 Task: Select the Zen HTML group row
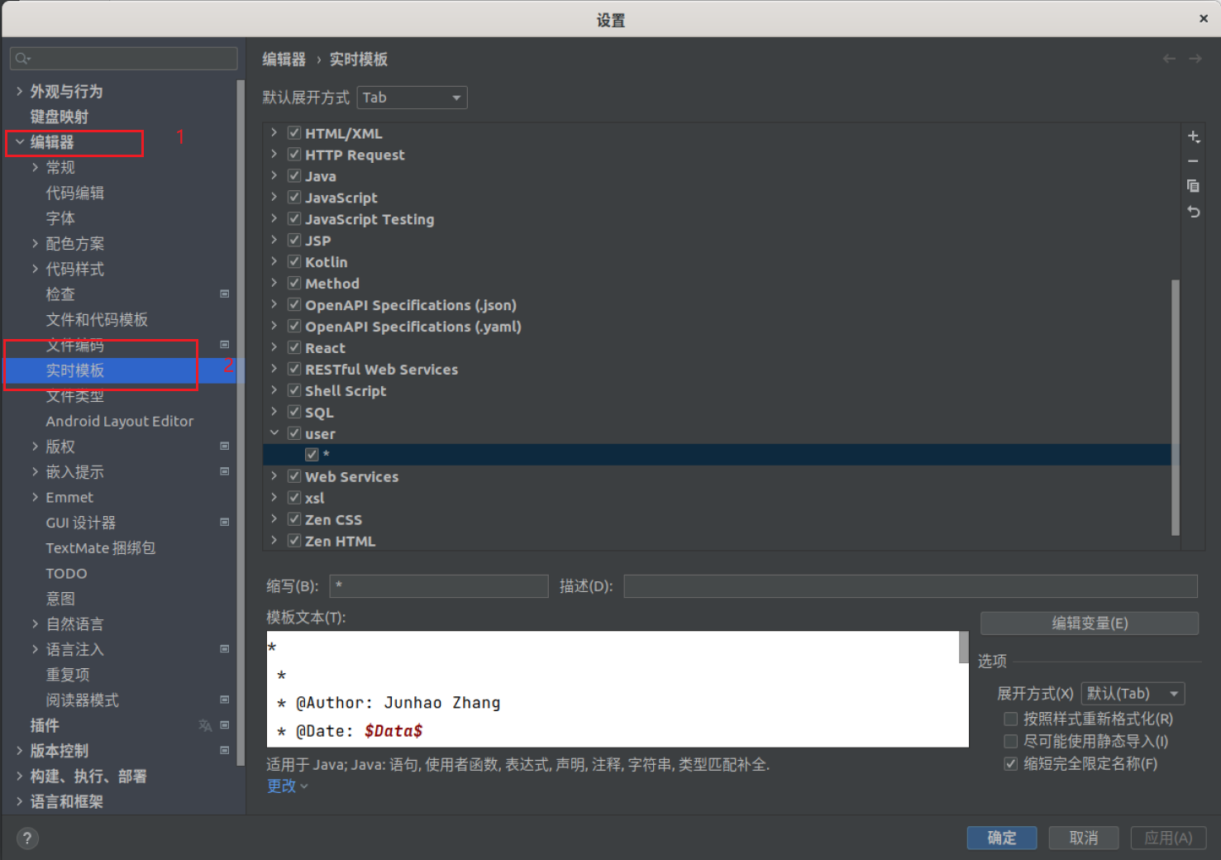pos(718,541)
